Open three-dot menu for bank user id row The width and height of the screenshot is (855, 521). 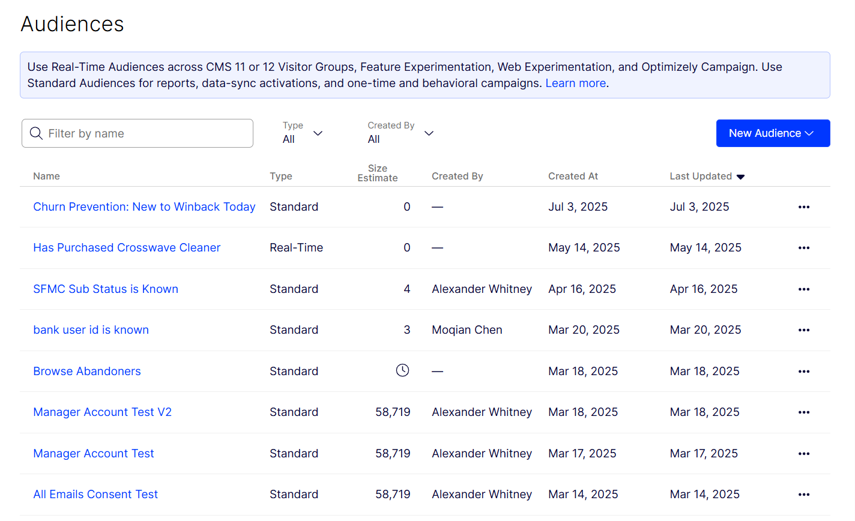[803, 330]
